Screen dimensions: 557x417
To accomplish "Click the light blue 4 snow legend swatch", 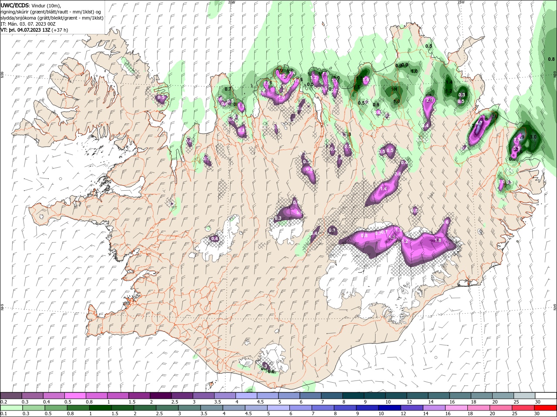I will (246, 395).
